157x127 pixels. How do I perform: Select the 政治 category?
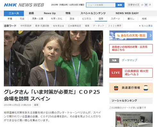(72, 19)
